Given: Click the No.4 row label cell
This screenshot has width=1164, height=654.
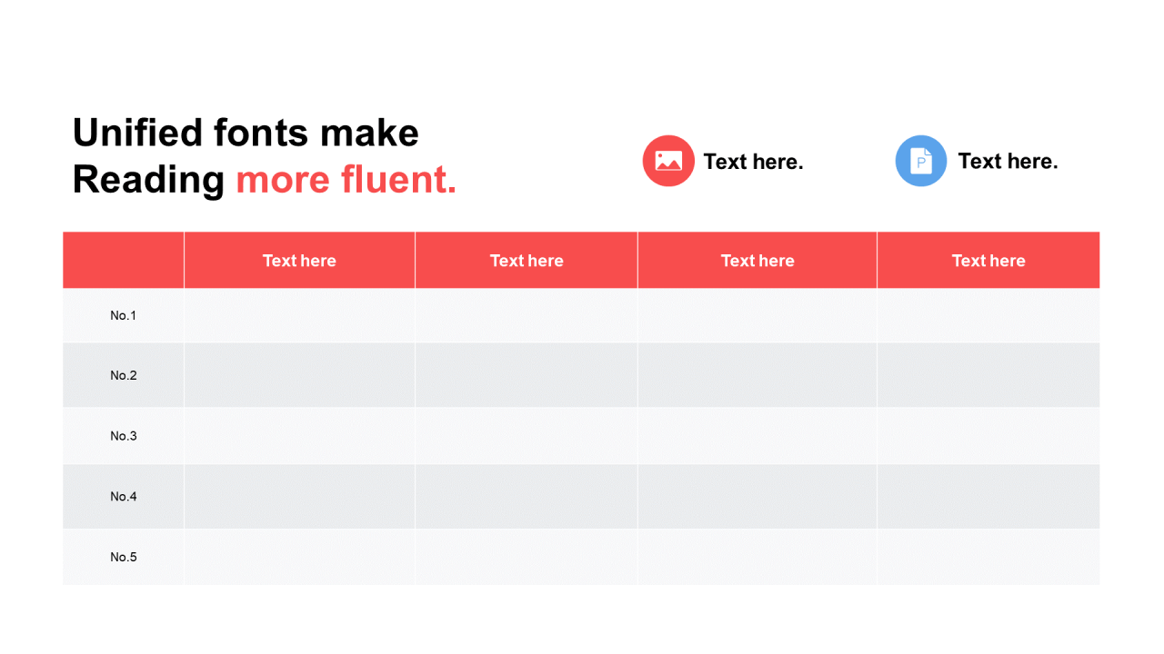Looking at the screenshot, I should [124, 496].
